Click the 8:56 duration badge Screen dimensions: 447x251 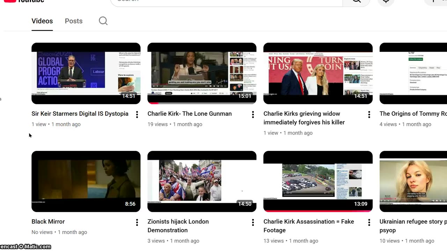point(130,204)
